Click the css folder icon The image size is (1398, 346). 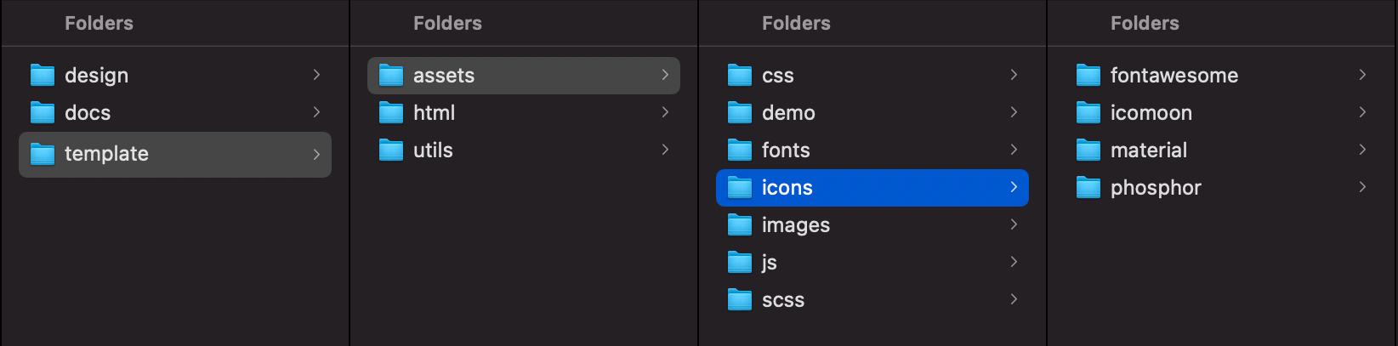[x=740, y=76]
